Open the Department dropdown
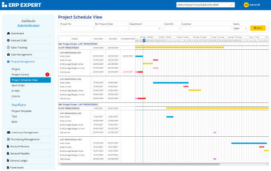The image size is (271, 171). tap(146, 28)
